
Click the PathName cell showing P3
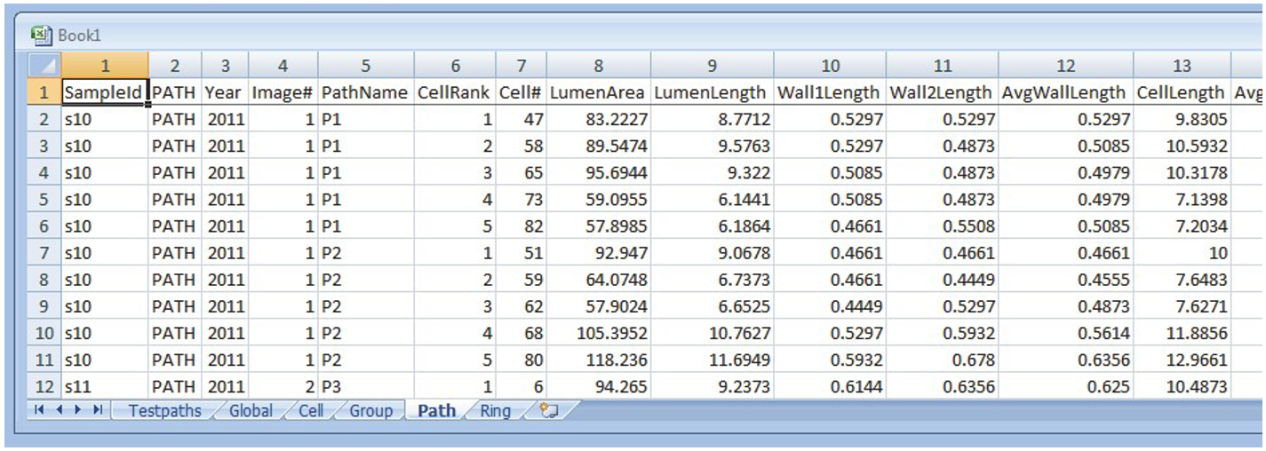click(366, 386)
